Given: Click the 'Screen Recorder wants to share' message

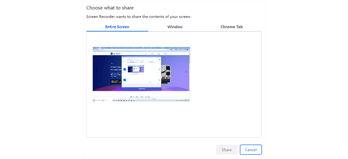Looking at the screenshot, I should tap(138, 17).
